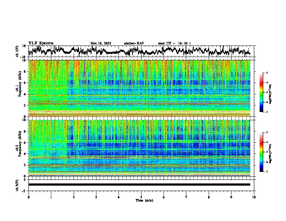
Task: Click the ch.1 spectrogram "8" kHz tick label
Action: click(x=25, y=71)
